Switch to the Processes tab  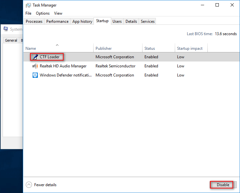34,21
